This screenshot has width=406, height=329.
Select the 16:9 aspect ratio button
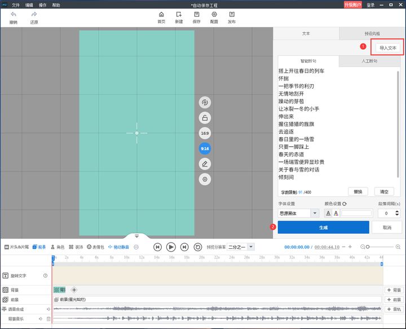[x=205, y=133]
